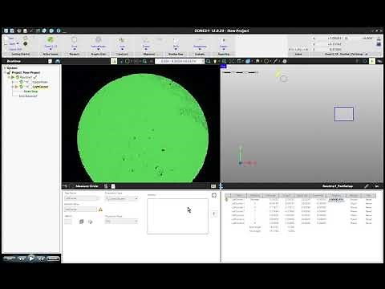Click the pencil edit icon beside Routine1_PartSetup
The image size is (385, 289).
(367, 186)
